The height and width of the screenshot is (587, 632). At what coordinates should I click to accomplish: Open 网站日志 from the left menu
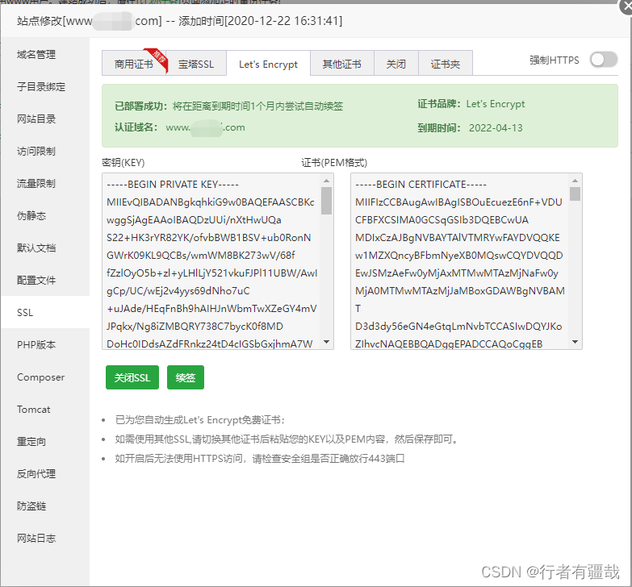pos(36,539)
